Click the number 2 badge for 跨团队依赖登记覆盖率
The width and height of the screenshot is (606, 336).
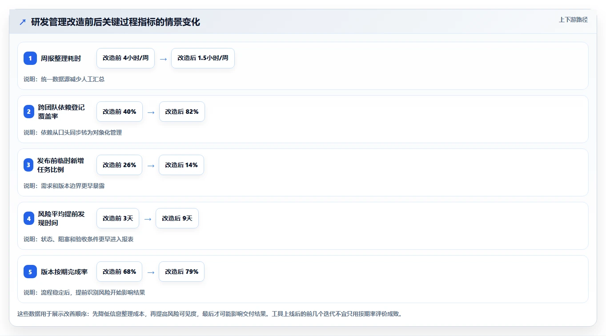[29, 112]
